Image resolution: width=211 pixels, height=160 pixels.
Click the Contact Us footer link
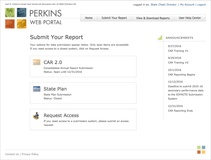click(12, 154)
